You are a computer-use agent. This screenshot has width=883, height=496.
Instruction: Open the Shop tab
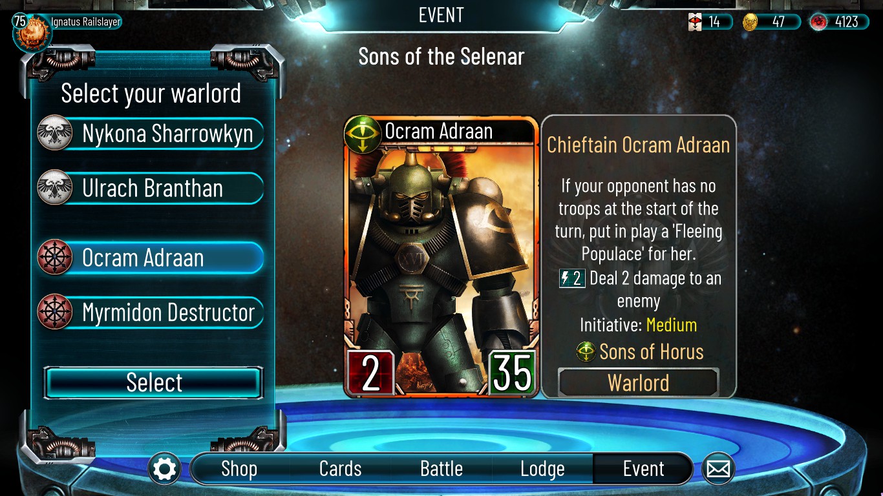[239, 469]
